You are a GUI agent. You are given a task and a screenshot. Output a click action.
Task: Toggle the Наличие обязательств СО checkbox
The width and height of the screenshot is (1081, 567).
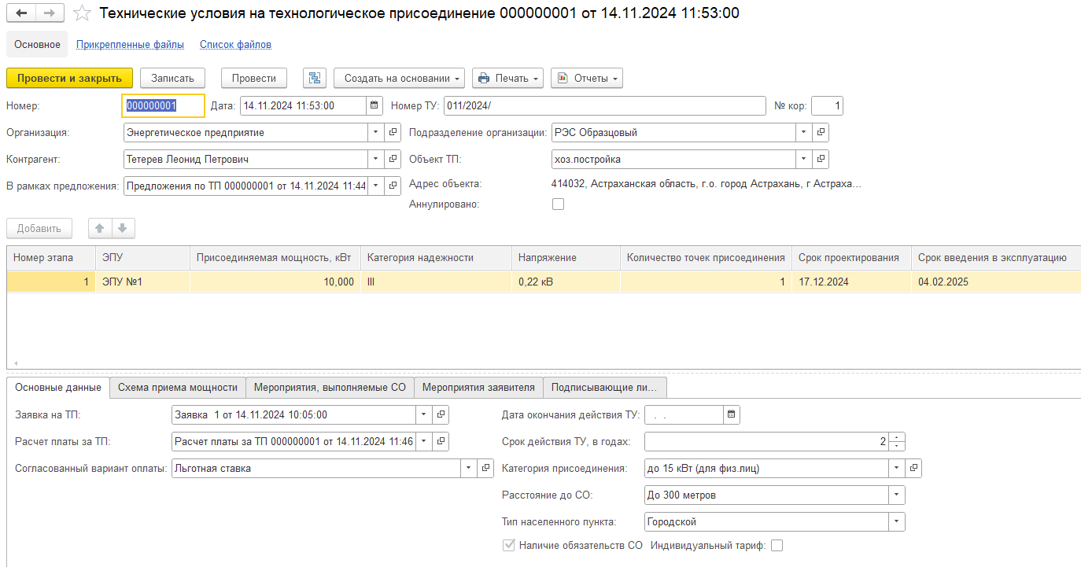click(509, 546)
